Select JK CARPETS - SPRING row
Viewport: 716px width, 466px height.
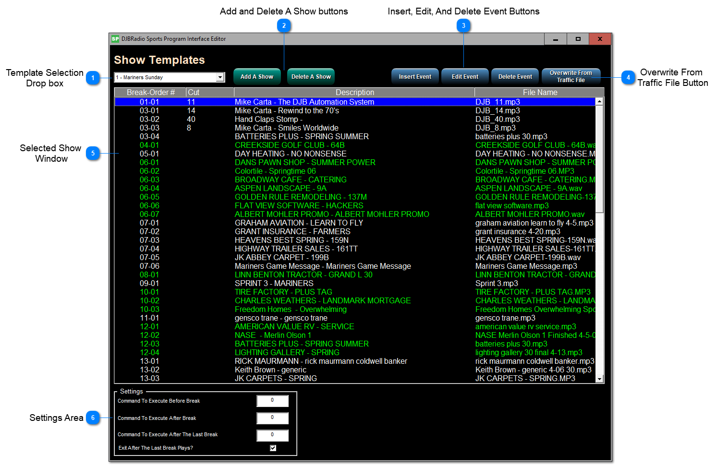[x=355, y=378]
